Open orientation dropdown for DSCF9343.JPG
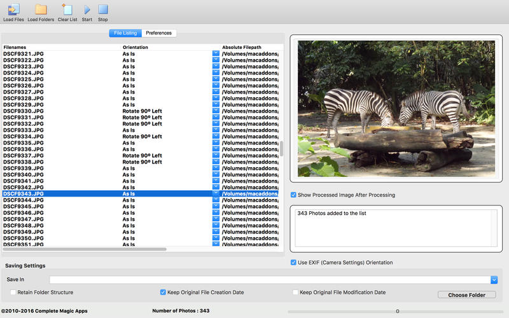The image size is (509, 318). (x=216, y=193)
